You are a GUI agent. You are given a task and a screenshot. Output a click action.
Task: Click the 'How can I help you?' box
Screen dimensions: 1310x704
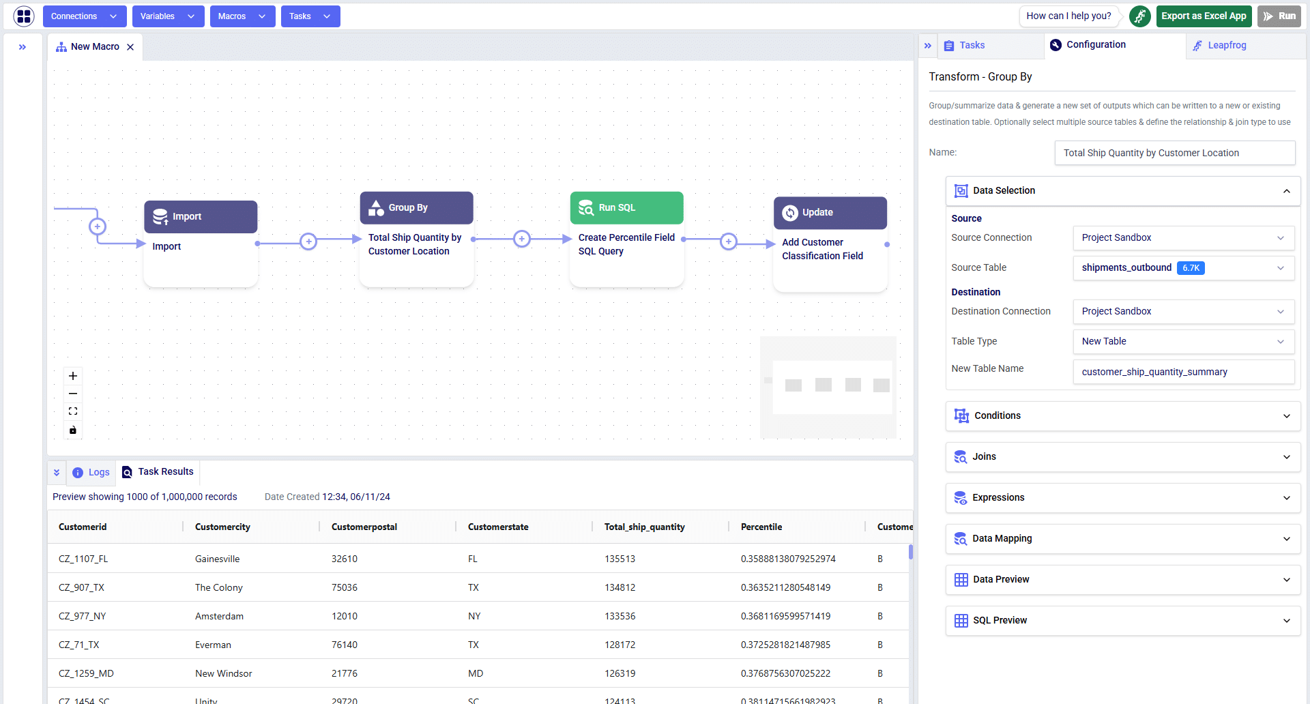[1068, 16]
